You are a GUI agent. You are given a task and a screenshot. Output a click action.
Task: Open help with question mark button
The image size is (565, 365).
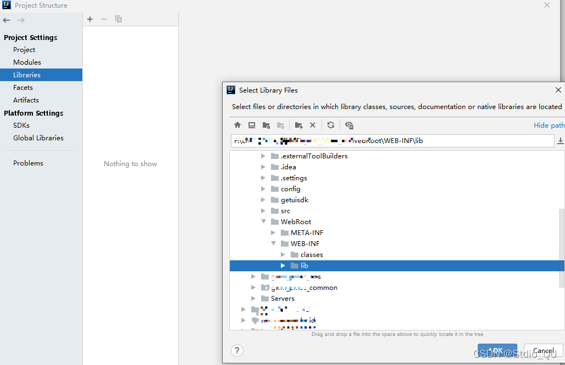tap(237, 350)
